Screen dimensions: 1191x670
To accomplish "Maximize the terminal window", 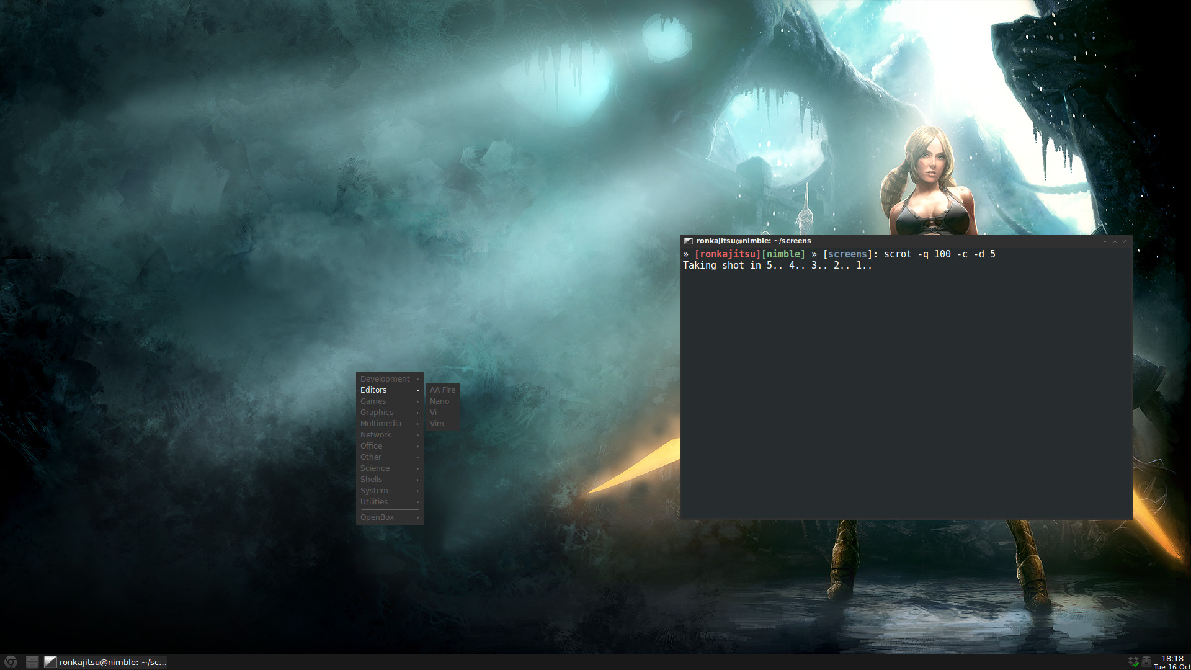I will (x=1115, y=241).
